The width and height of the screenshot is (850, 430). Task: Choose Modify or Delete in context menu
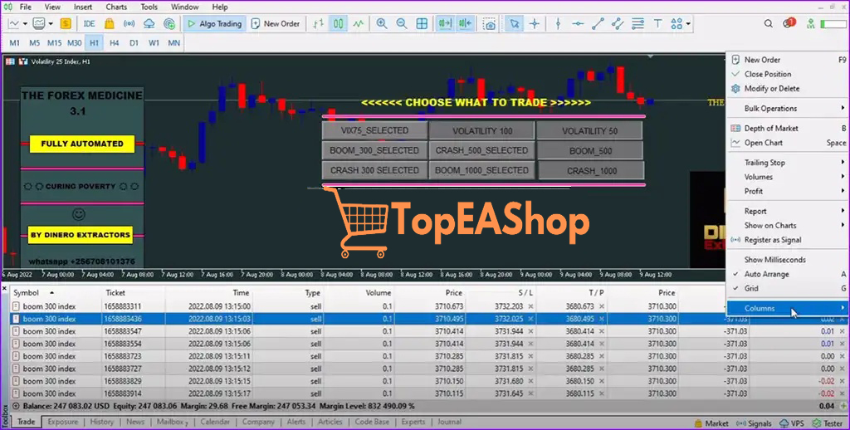[787, 88]
